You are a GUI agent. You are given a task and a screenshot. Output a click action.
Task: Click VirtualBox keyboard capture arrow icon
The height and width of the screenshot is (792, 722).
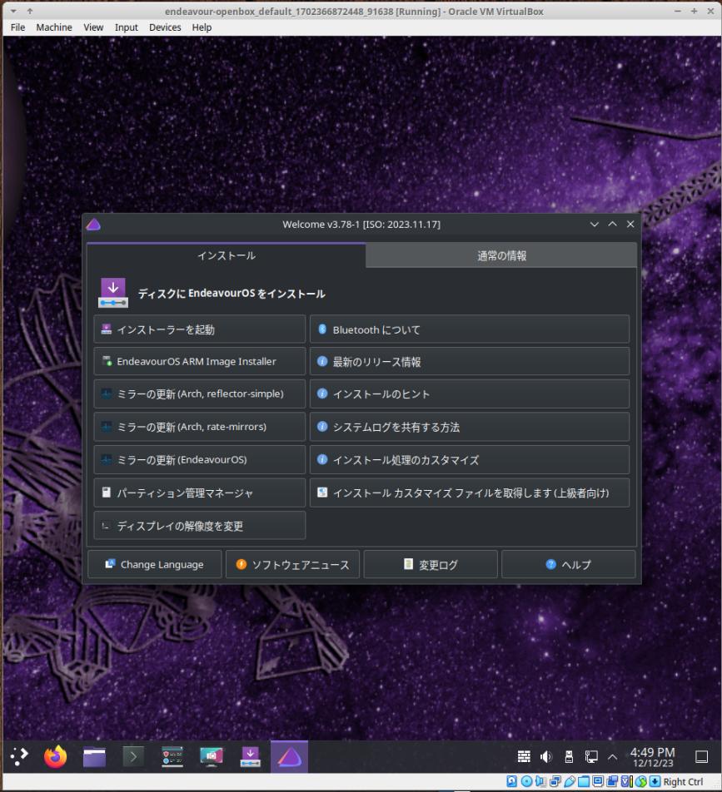(x=655, y=781)
